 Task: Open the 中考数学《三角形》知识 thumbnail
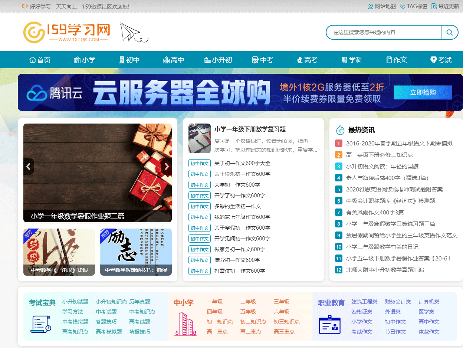pyautogui.click(x=59, y=252)
